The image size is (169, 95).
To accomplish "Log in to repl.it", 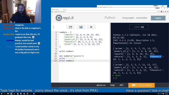I will (x=158, y=18).
